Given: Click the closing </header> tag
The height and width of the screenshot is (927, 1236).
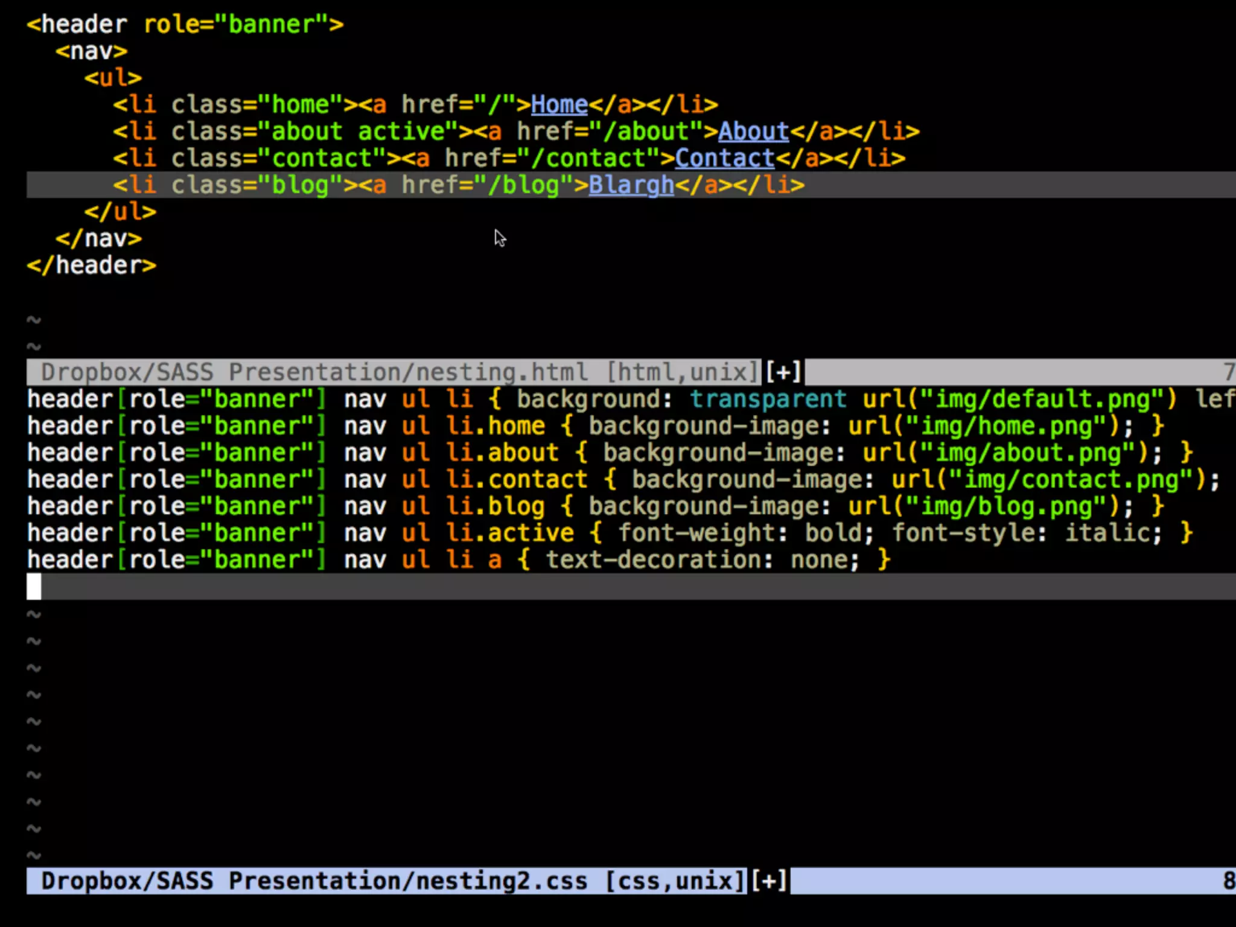Looking at the screenshot, I should click(x=91, y=266).
